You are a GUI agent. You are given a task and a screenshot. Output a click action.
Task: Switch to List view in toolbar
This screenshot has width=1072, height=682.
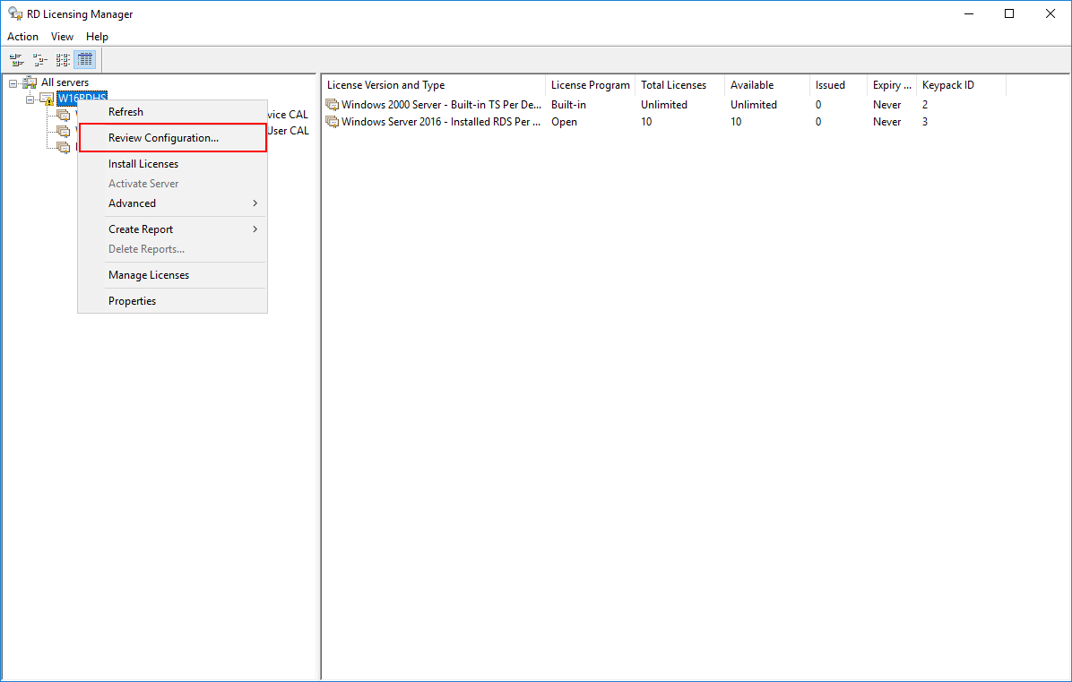pos(62,60)
